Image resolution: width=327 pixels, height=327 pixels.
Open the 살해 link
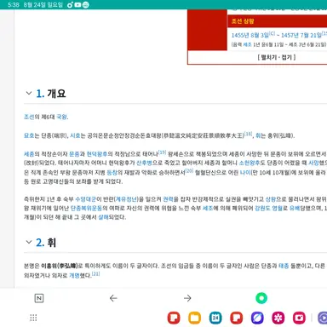103,217
